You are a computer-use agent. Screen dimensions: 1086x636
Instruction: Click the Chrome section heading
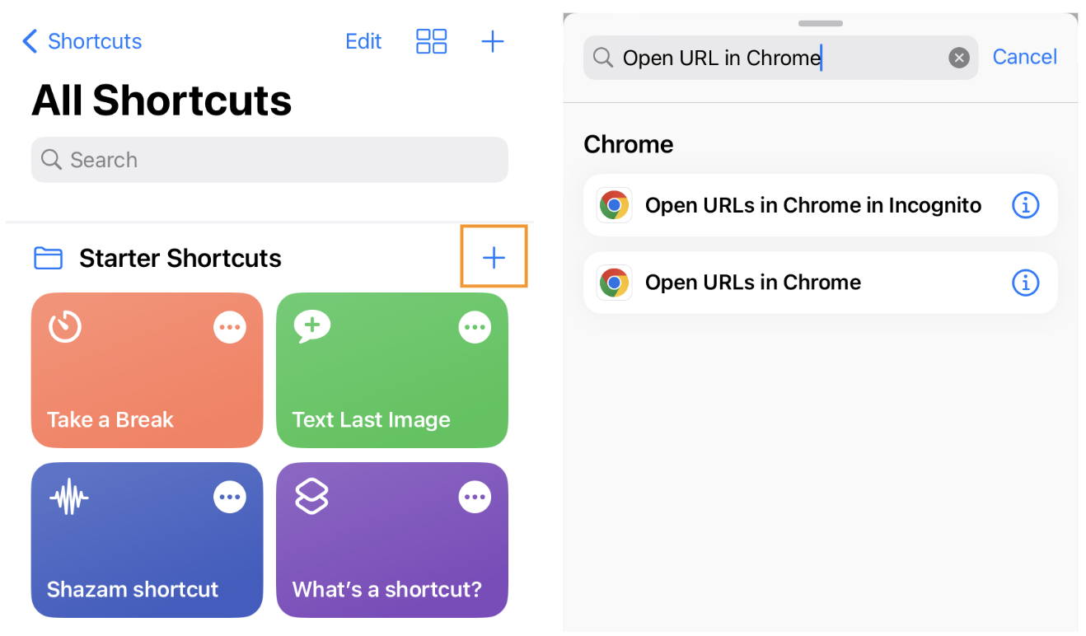tap(629, 144)
